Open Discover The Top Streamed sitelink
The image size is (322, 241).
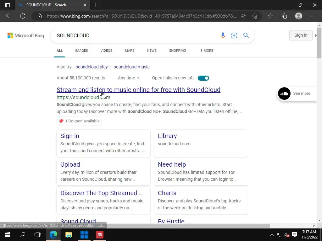click(x=102, y=193)
